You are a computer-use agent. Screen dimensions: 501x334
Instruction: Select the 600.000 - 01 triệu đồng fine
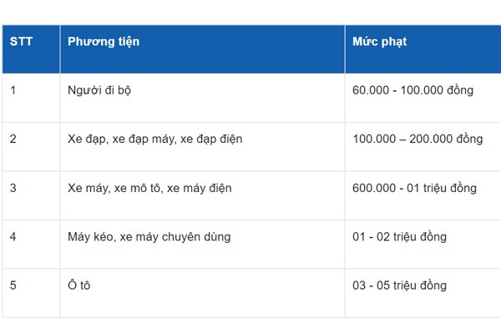[414, 188]
